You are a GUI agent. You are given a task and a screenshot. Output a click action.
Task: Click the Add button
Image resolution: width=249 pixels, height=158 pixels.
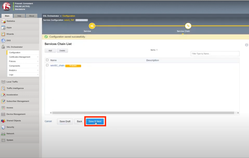(50, 51)
